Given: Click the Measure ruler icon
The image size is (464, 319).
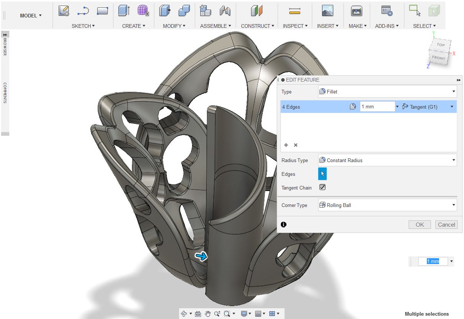Looking at the screenshot, I should coord(295,11).
